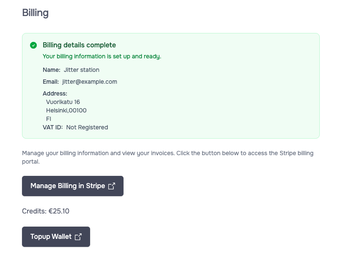Select the 'FI' country code
This screenshot has width=346, height=260.
(x=49, y=119)
